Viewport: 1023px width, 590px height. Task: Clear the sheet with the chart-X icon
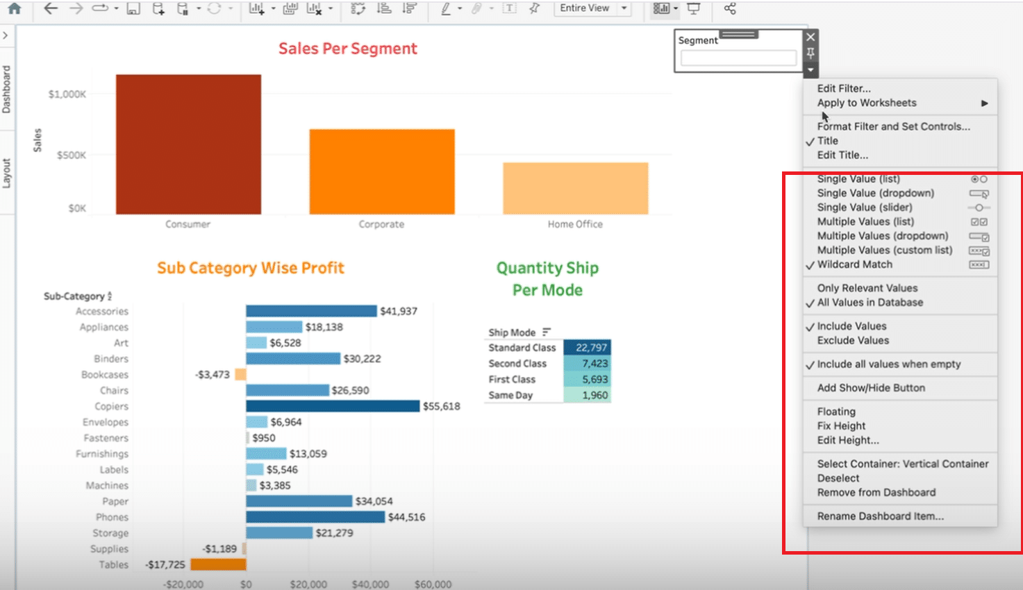click(x=315, y=8)
